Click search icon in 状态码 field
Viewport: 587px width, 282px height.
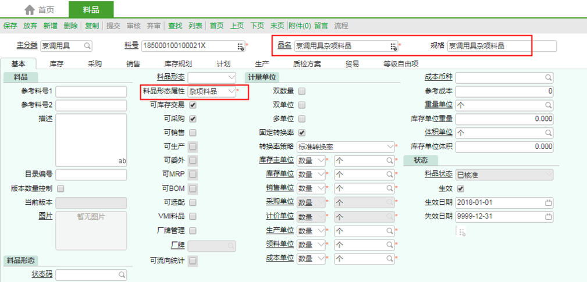pos(122,274)
